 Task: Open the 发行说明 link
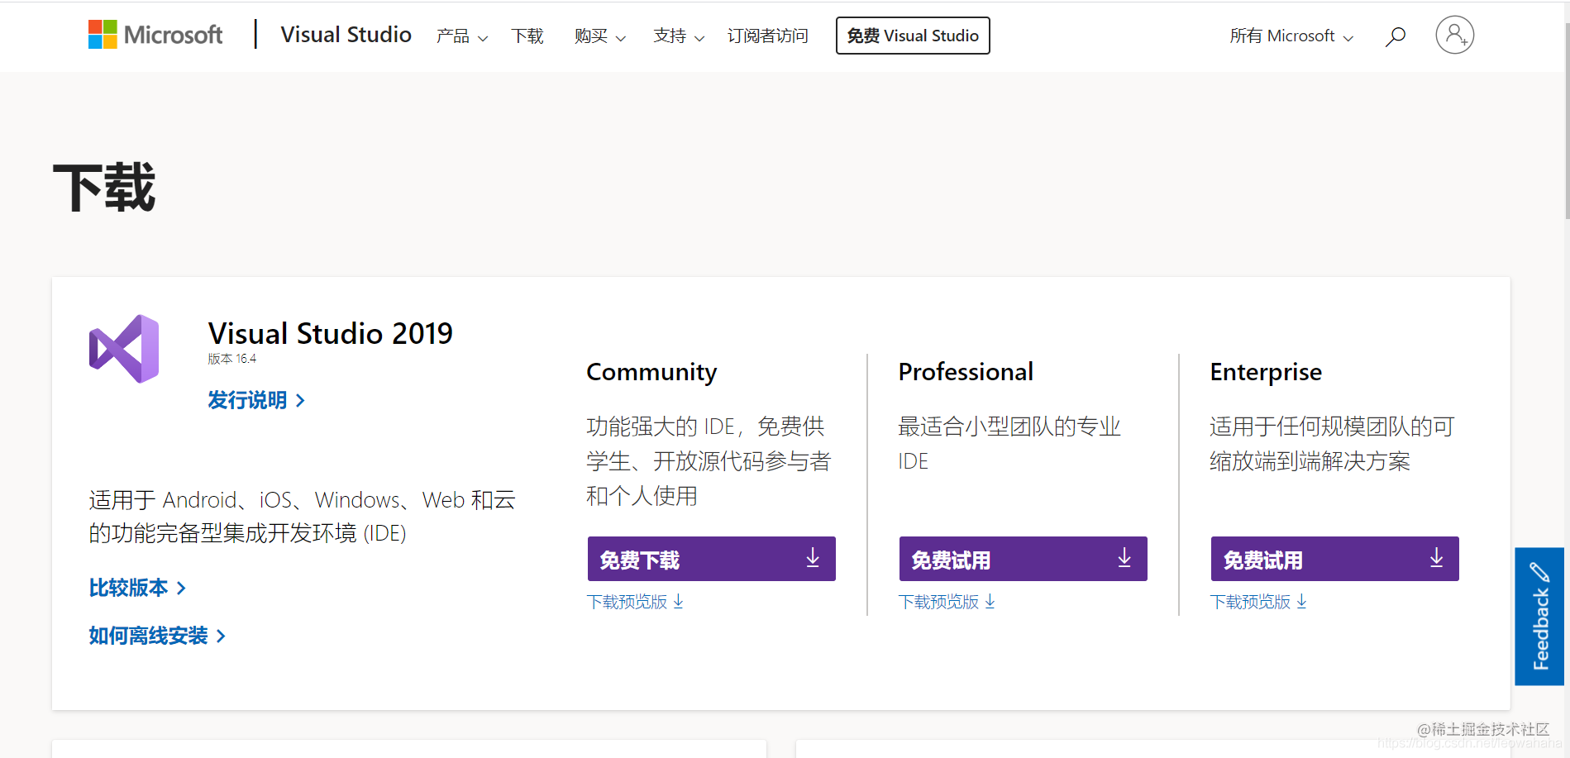[248, 400]
